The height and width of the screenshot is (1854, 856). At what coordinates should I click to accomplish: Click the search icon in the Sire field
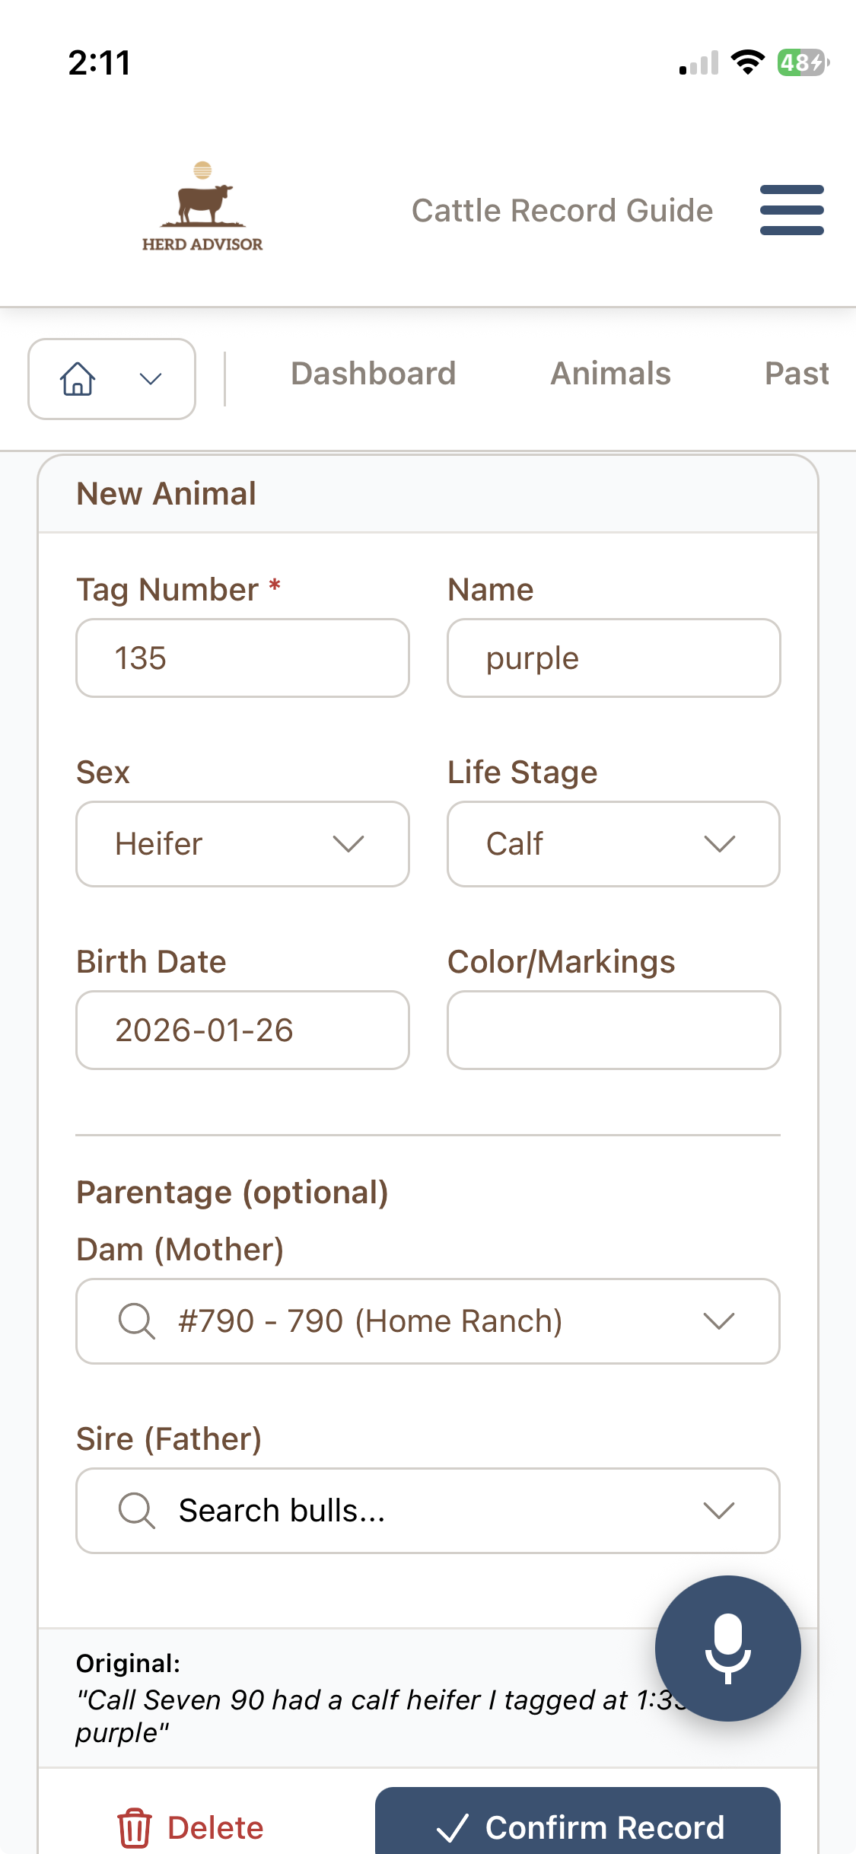pyautogui.click(x=137, y=1510)
